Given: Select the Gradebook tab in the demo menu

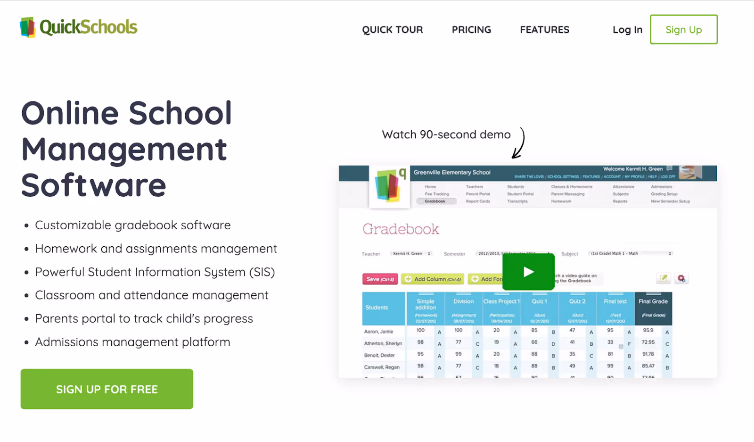Looking at the screenshot, I should point(436,201).
